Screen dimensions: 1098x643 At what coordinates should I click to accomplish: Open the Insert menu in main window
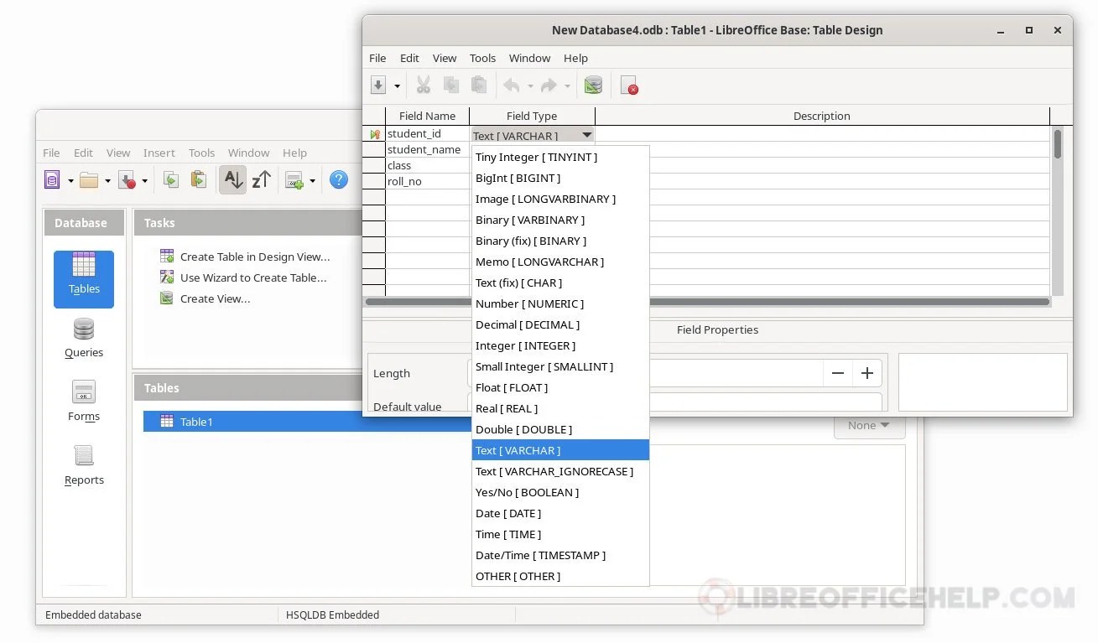(x=159, y=153)
